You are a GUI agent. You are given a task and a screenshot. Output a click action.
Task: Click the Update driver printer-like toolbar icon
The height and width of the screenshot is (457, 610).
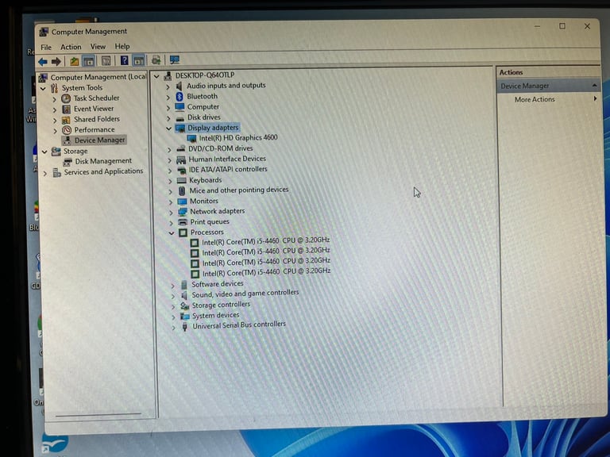click(156, 60)
